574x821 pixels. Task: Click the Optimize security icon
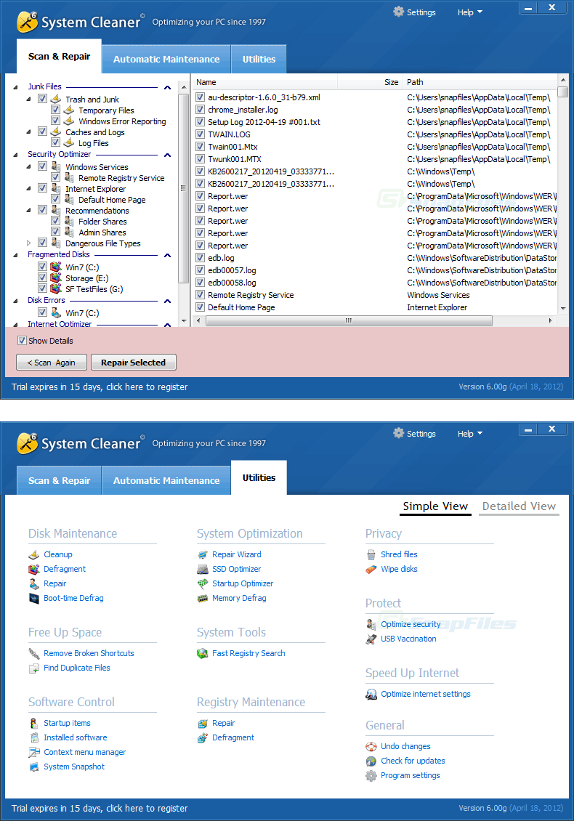(371, 624)
